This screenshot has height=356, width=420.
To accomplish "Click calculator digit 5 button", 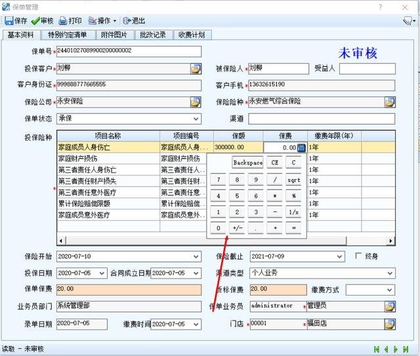I will (x=237, y=196).
